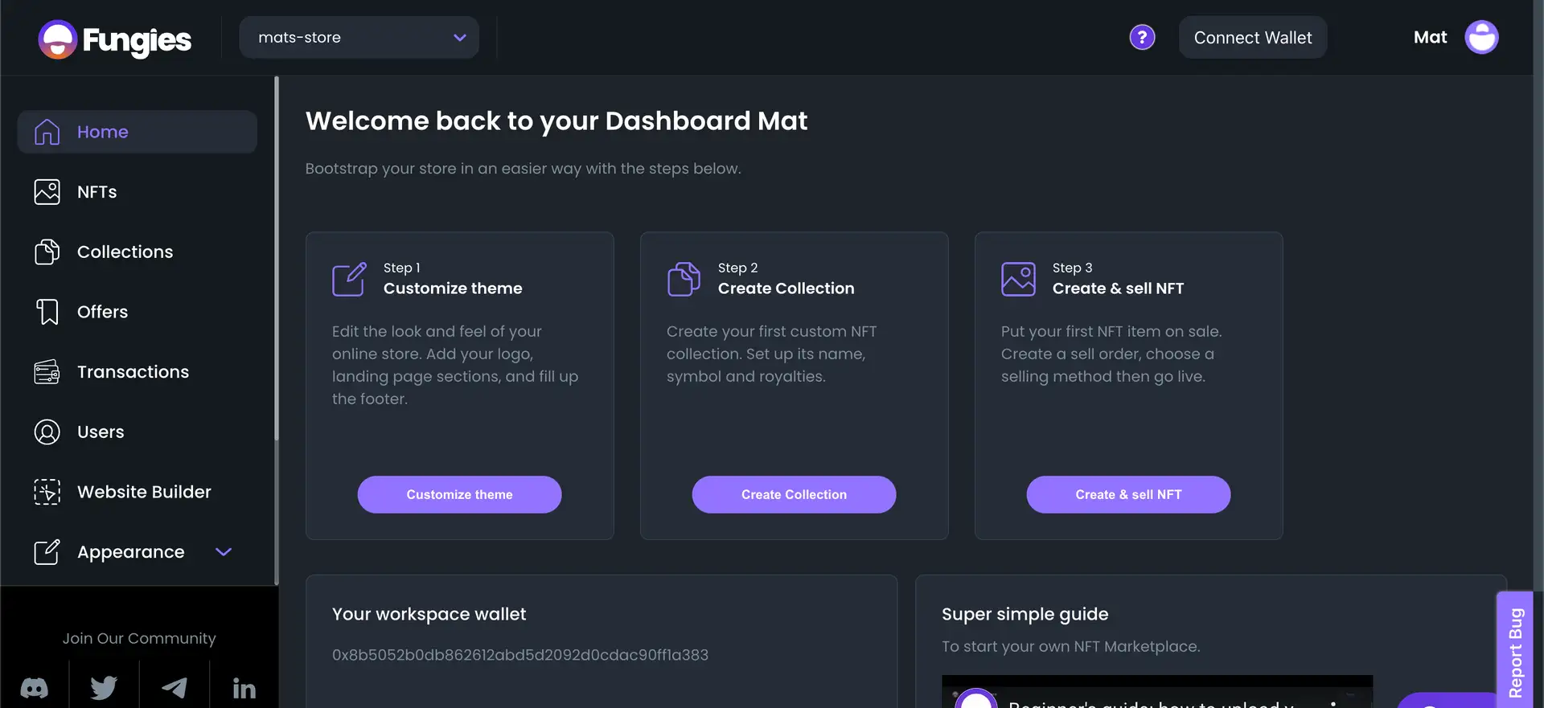Open the Collections sidebar item

(x=125, y=252)
